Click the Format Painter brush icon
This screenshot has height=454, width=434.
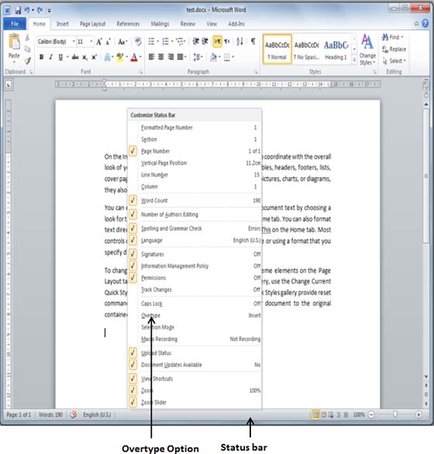[x=28, y=61]
